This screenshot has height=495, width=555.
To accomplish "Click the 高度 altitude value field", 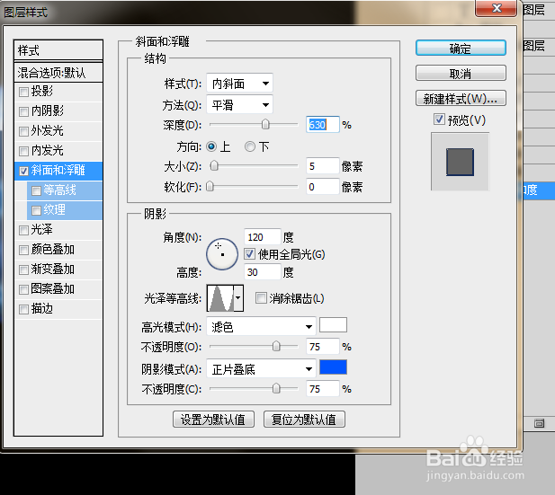I will click(263, 272).
